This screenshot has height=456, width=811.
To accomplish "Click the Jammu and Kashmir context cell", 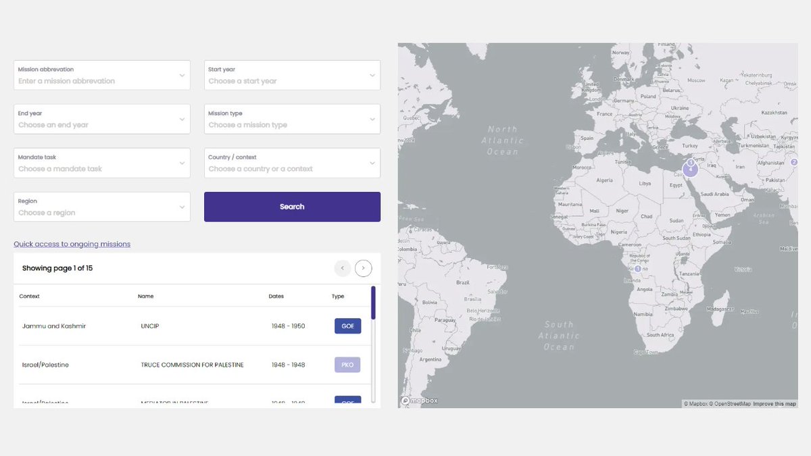I will pyautogui.click(x=54, y=326).
